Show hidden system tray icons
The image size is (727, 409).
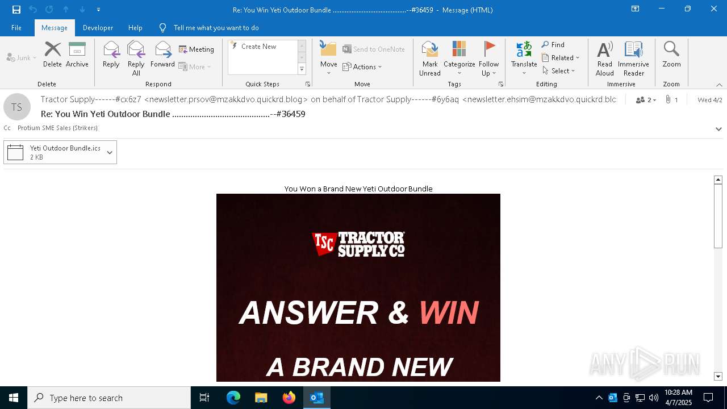click(x=599, y=398)
